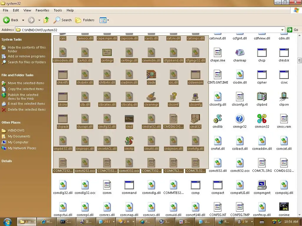Open the Tools menu

[58, 10]
